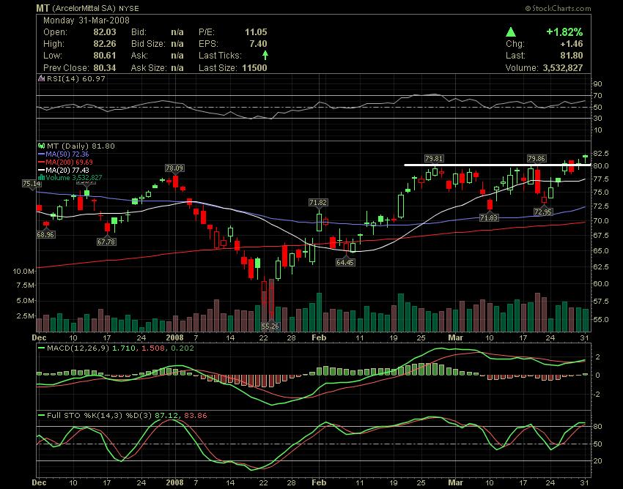Click the 78.09 price peak label
This screenshot has width=623, height=489.
tap(174, 168)
